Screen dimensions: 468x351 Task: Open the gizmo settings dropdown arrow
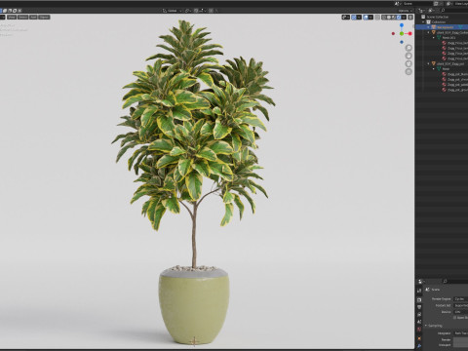coord(359,17)
